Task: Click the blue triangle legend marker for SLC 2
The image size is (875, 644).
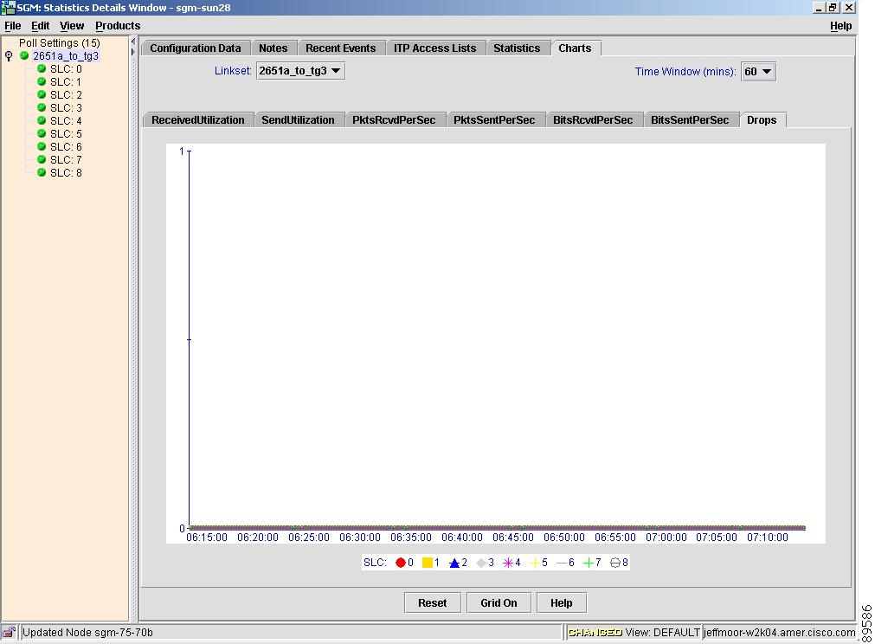Action: pyautogui.click(x=454, y=563)
